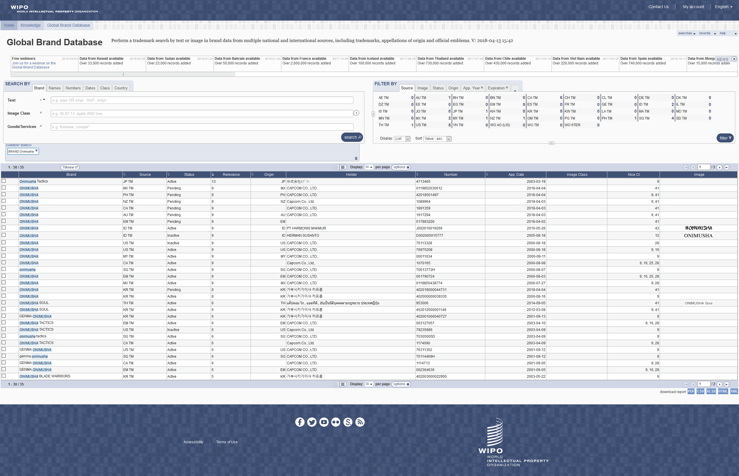Screen dimensions: 739x476
Task: Go to next results page, top pager
Action: (720, 167)
